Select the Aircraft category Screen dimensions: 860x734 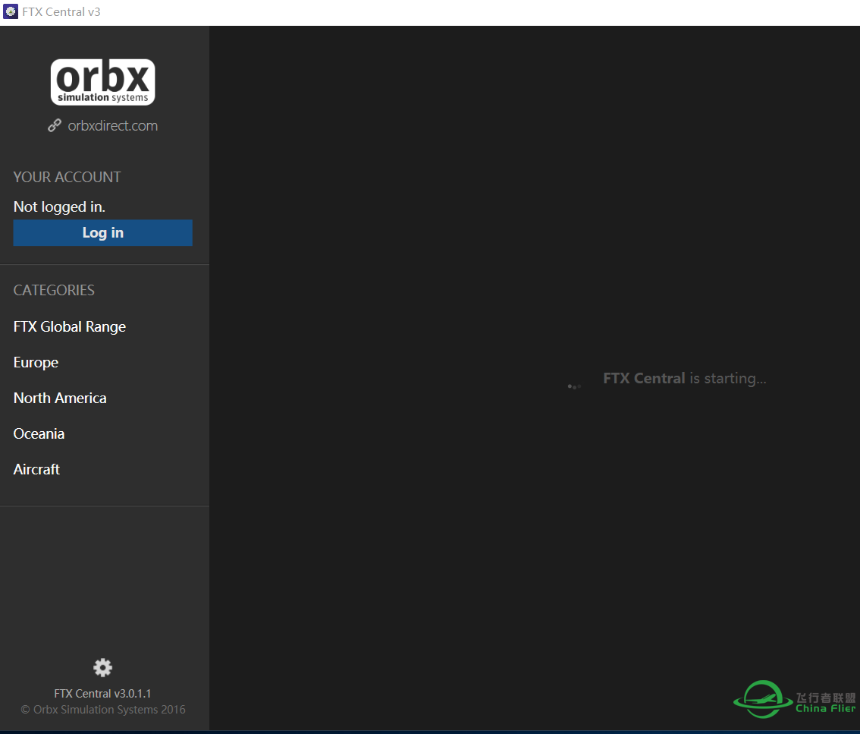point(36,469)
